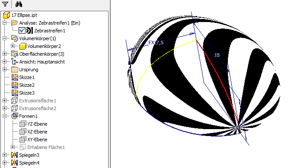This screenshot has width=288, height=168.
Task: Click the Skizze1 sketch icon
Action: point(15,77)
